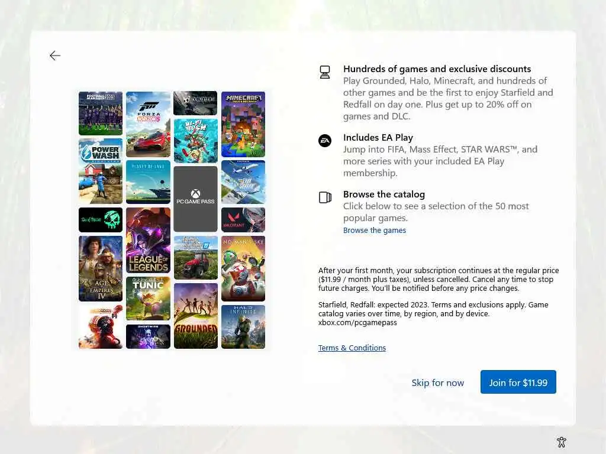Click the catalog icon beside Browse the catalog
Image resolution: width=606 pixels, height=454 pixels.
325,197
